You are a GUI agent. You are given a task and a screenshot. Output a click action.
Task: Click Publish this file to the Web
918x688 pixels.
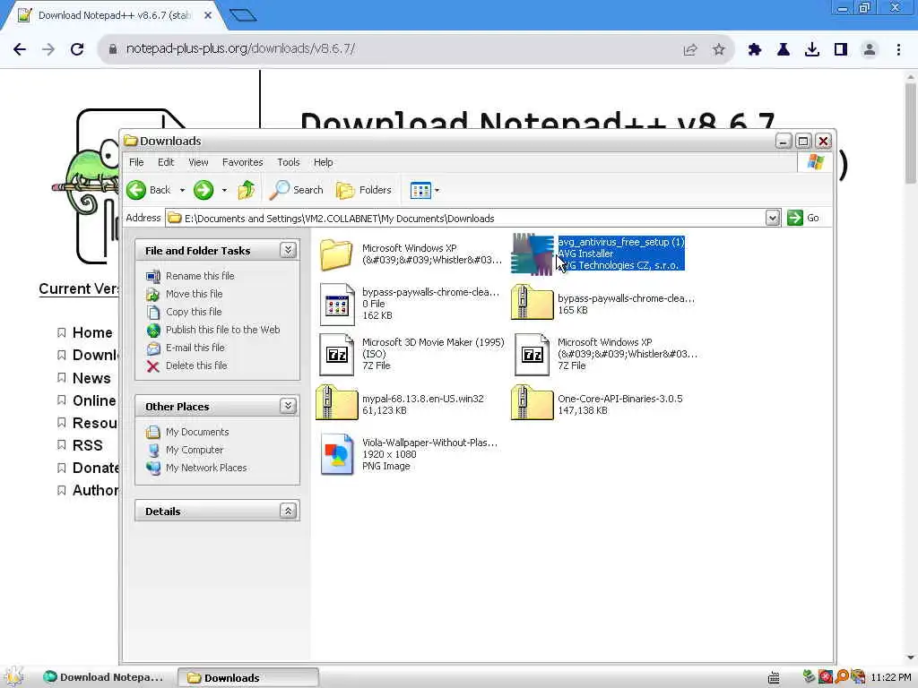pos(222,330)
